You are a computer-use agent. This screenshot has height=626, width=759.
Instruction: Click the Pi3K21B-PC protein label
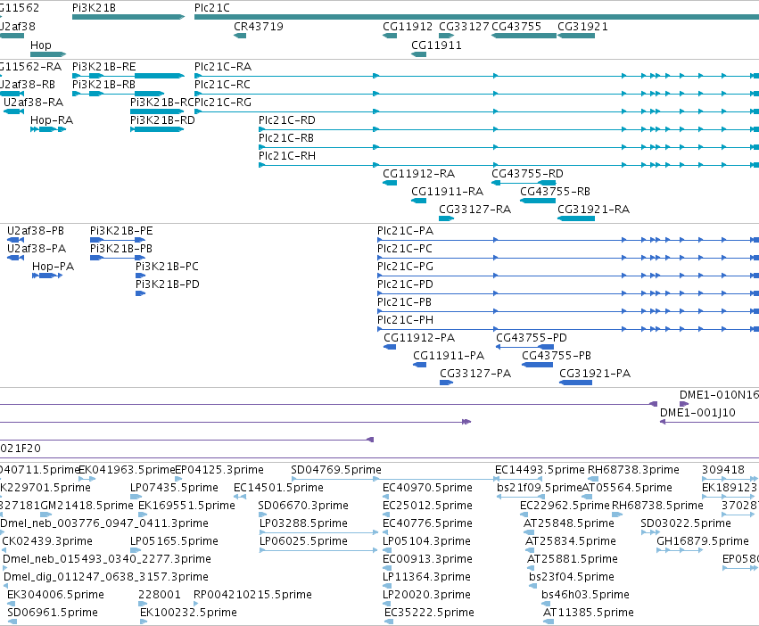[167, 267]
